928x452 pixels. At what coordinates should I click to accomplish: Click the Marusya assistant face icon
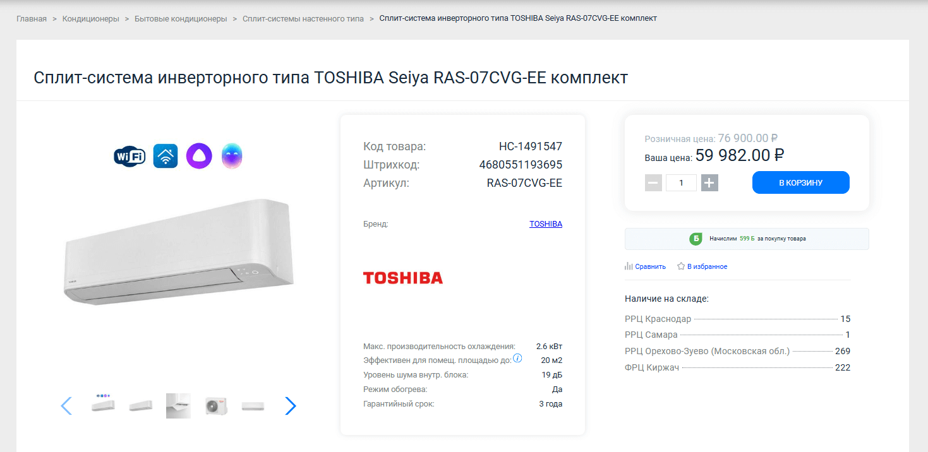click(232, 156)
